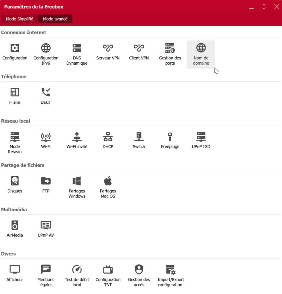The image size is (282, 294).
Task: Open DECT telephony settings
Action: (x=46, y=92)
